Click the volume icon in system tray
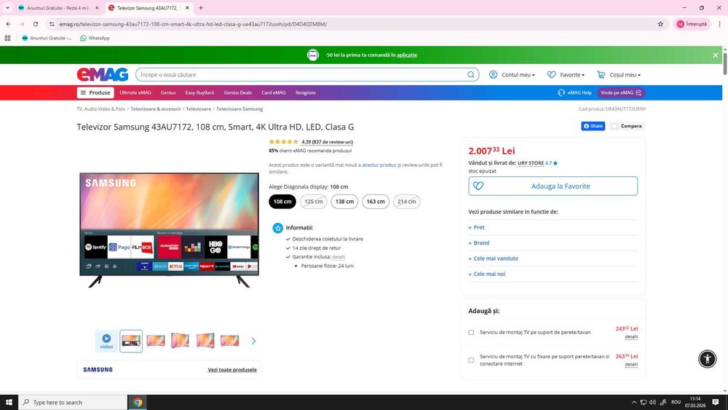This screenshot has height=410, width=728. coord(653,402)
